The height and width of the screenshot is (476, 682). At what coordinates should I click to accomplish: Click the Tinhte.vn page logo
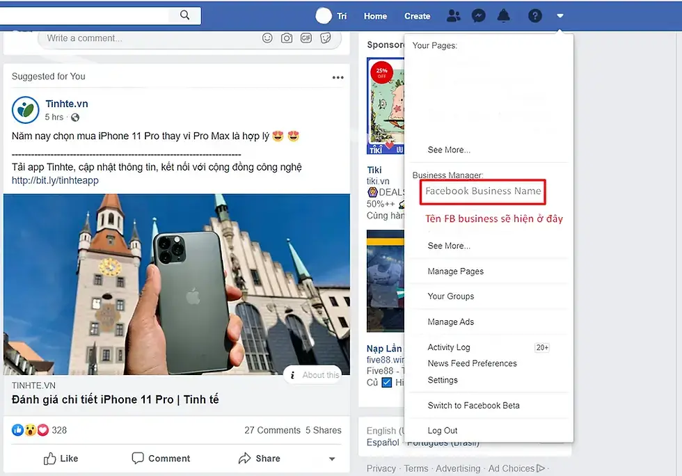25,110
